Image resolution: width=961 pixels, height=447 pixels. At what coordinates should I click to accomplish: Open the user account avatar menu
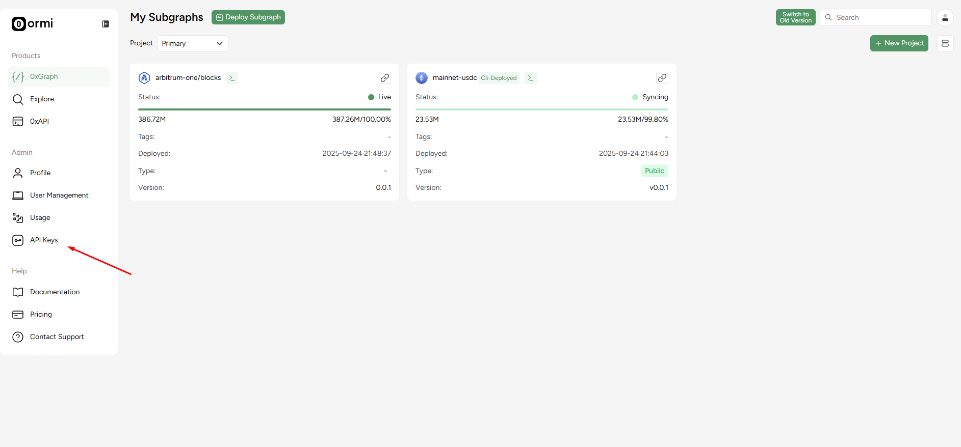pyautogui.click(x=945, y=18)
